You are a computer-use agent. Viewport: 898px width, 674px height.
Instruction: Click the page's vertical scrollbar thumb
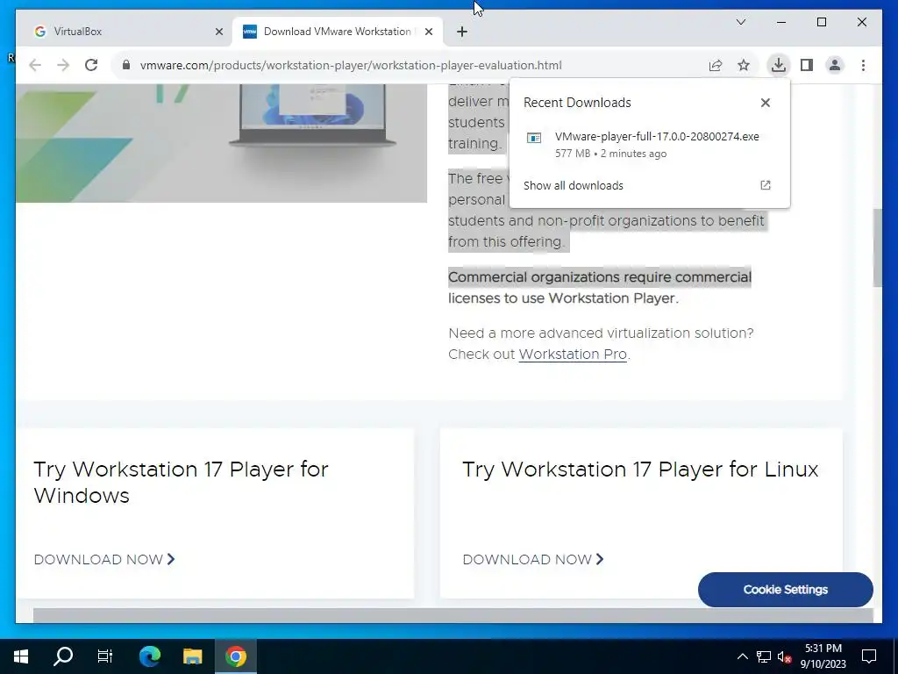(x=877, y=248)
